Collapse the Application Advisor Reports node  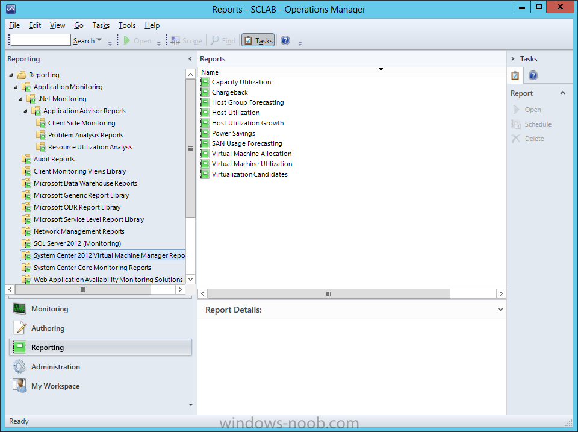[x=25, y=111]
